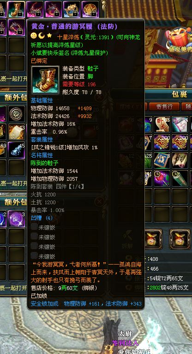Select the blue scroll with count 45

point(17,150)
